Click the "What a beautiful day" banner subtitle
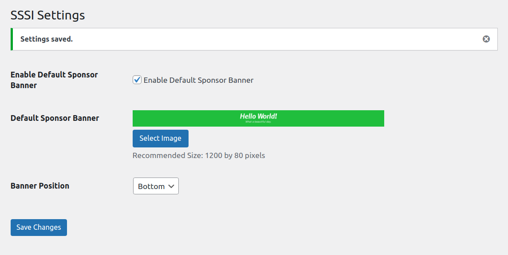 [x=258, y=122]
